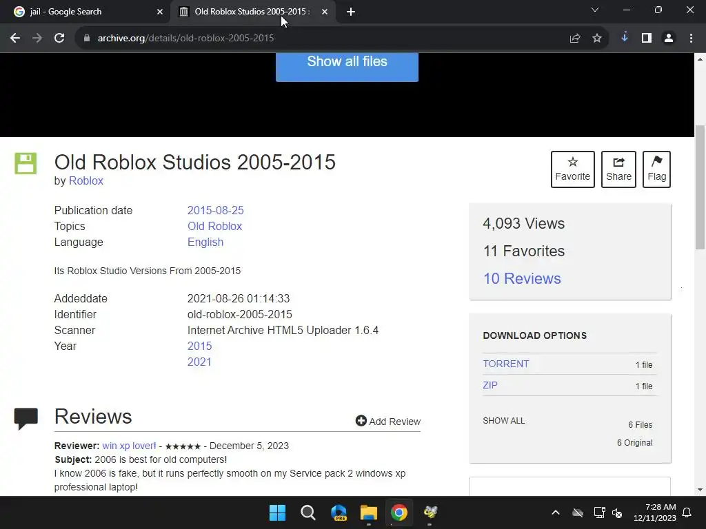Download the ZIP file
Image resolution: width=706 pixels, height=529 pixels.
coord(490,385)
